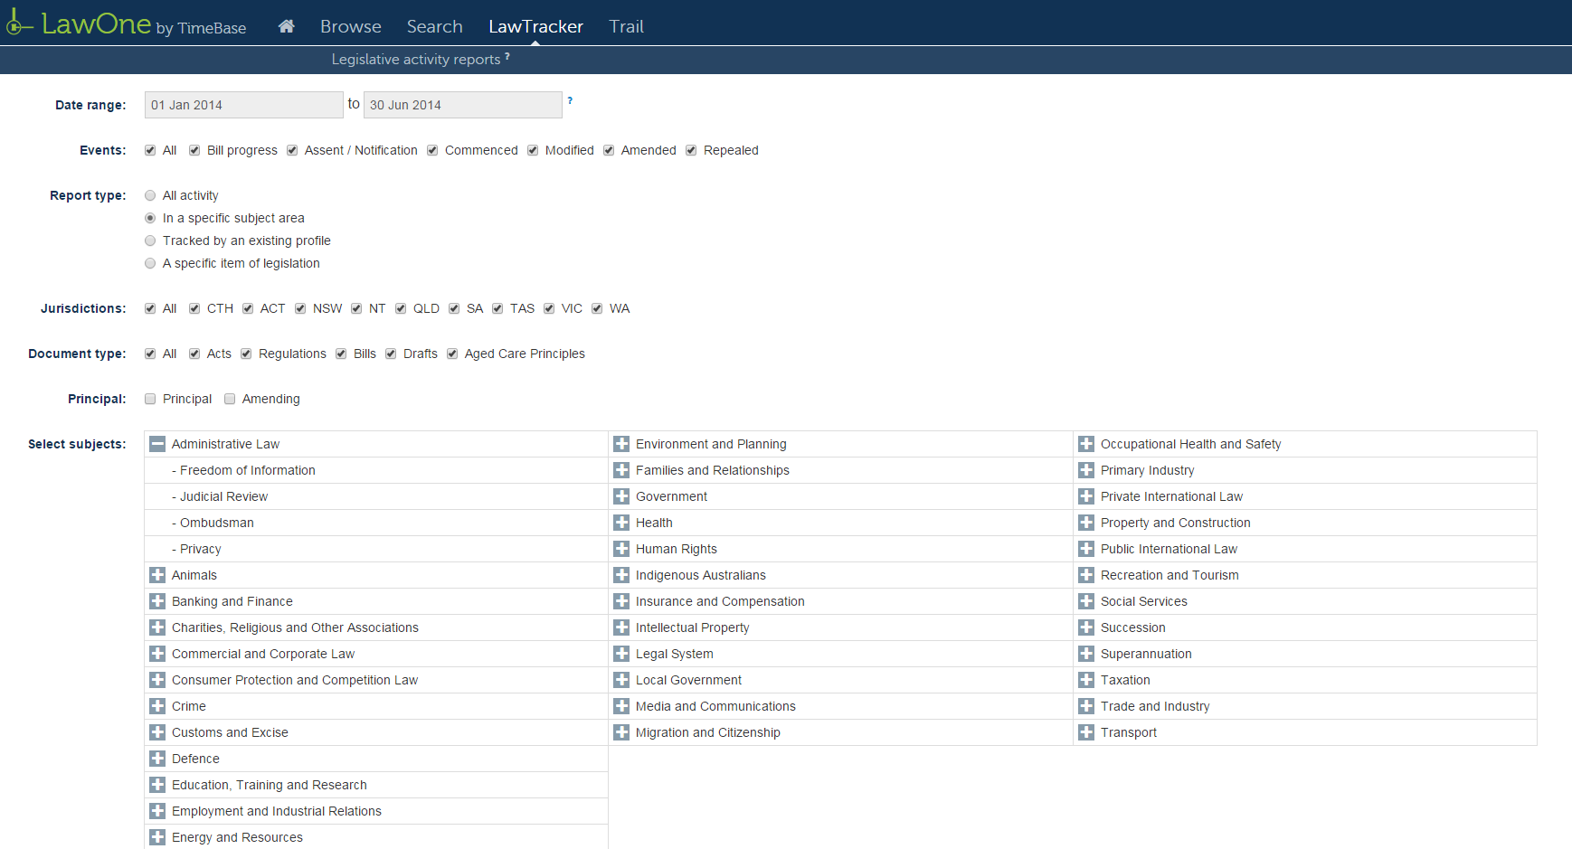This screenshot has height=849, width=1572.
Task: Expand the Defence subject plus icon
Action: pos(157,759)
